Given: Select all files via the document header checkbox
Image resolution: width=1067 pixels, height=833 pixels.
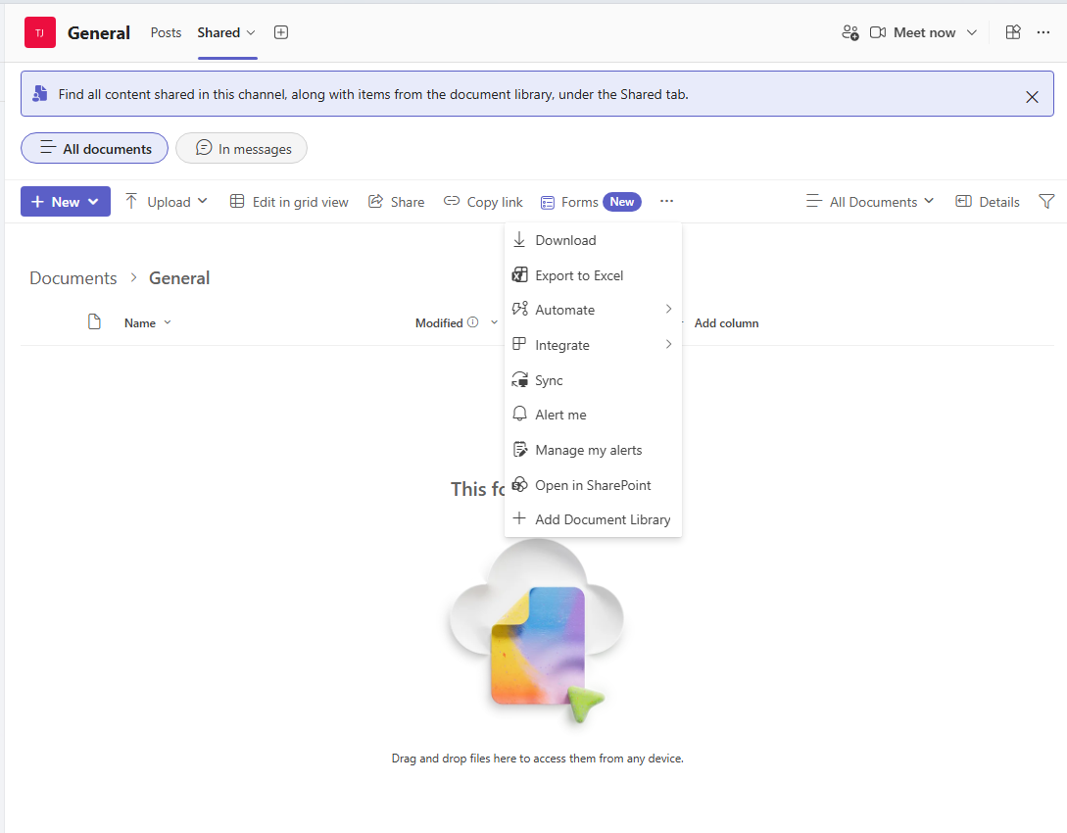Looking at the screenshot, I should [x=94, y=321].
